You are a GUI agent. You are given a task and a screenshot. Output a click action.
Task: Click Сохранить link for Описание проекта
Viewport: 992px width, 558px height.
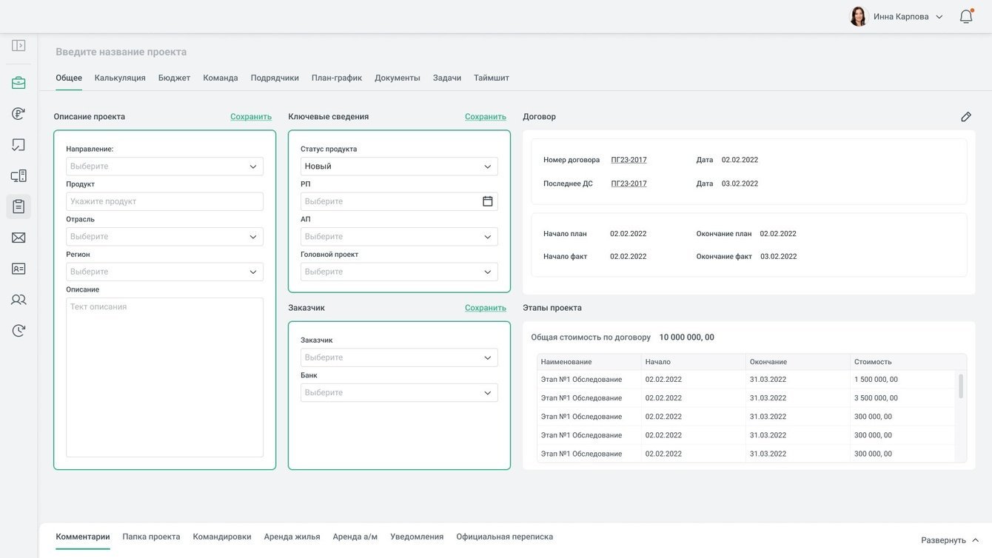(x=251, y=117)
